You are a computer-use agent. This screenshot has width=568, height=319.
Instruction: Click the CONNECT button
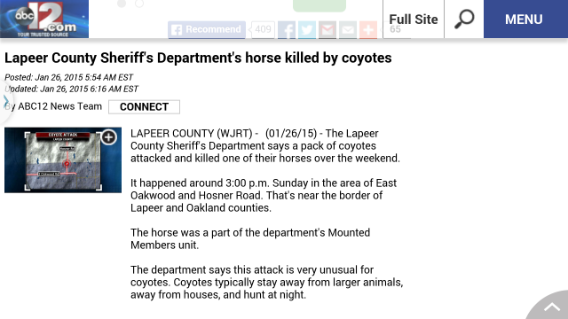coord(144,106)
